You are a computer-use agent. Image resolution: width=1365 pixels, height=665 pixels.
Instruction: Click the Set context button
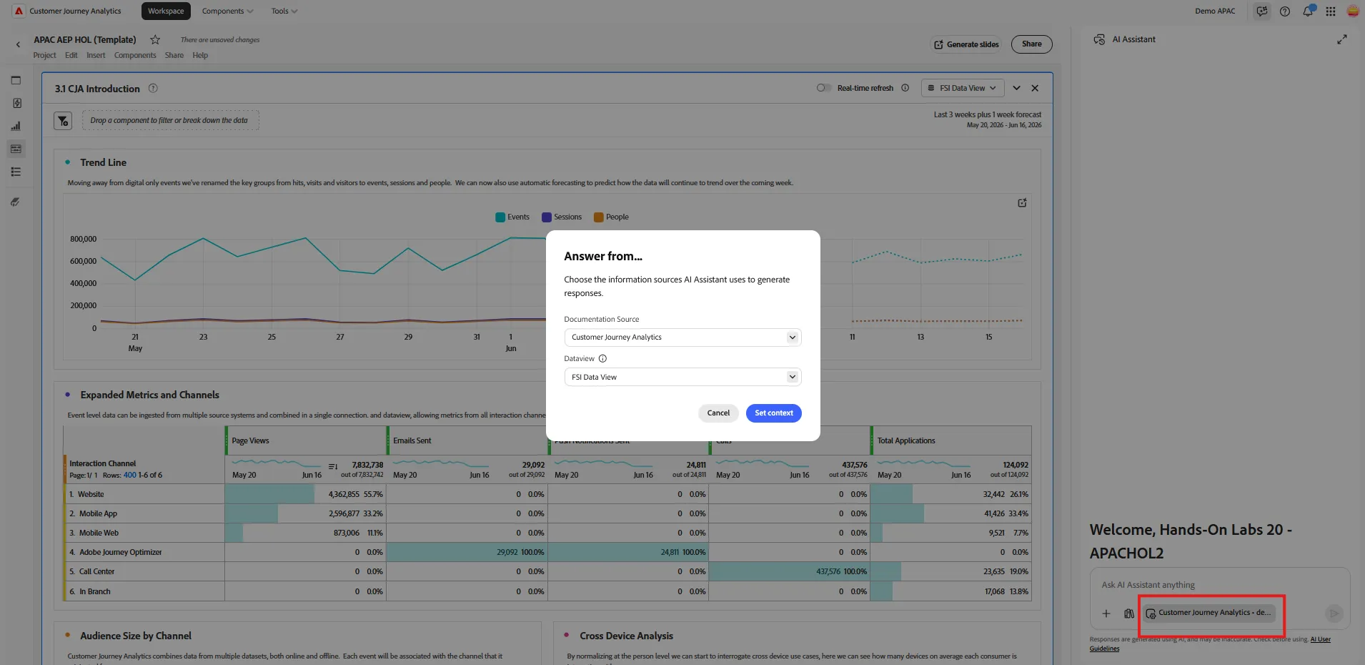click(x=773, y=413)
